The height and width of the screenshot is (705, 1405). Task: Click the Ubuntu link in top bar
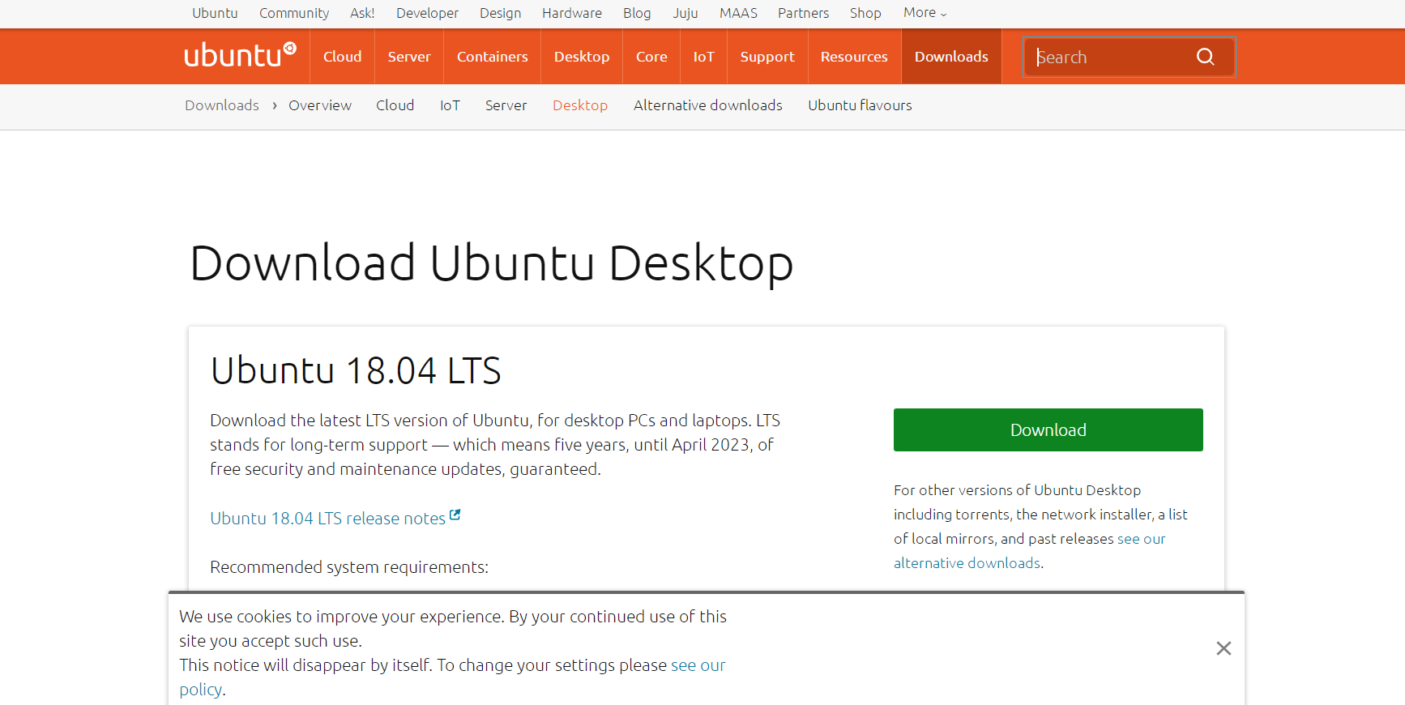tap(215, 13)
